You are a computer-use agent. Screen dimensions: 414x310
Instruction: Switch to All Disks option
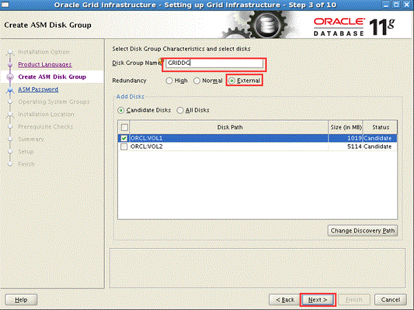coord(180,110)
